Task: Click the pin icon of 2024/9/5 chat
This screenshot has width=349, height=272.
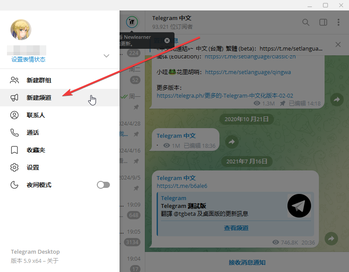Action: coord(136,188)
